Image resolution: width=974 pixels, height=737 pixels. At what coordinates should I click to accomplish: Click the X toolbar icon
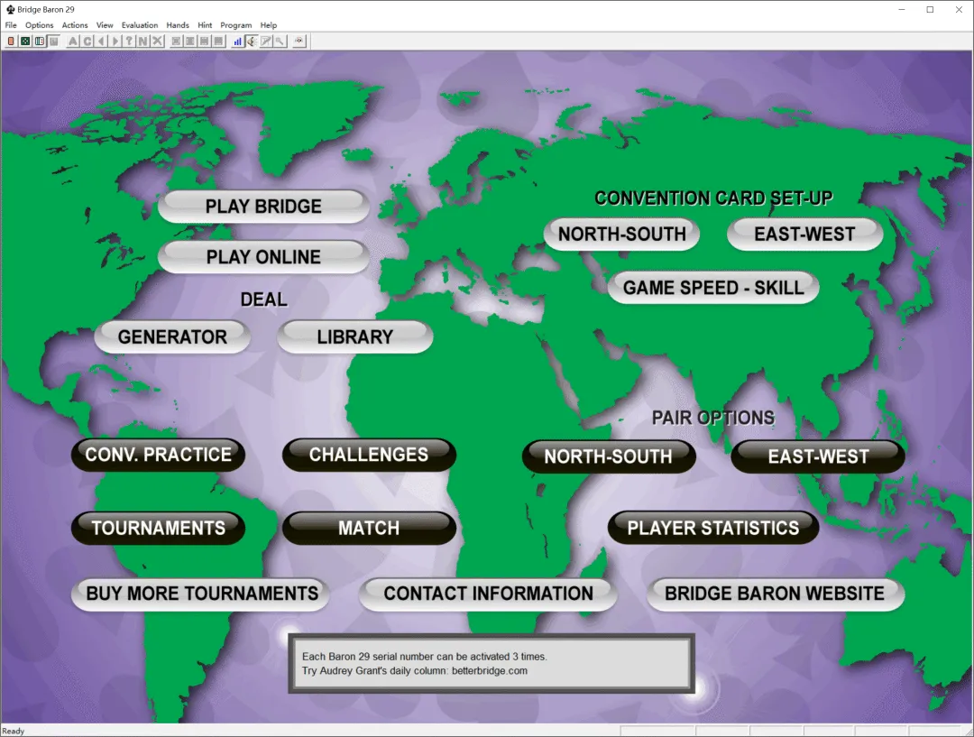[157, 41]
